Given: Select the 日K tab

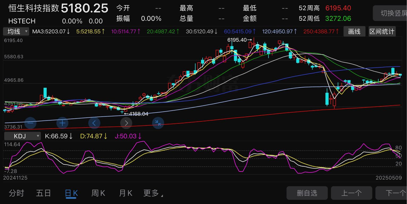Looking at the screenshot, I should tap(71, 193).
